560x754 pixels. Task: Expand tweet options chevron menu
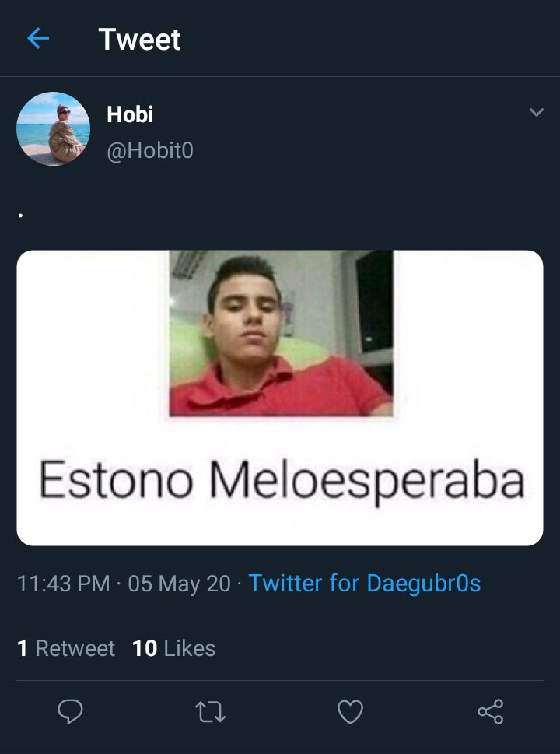point(537,112)
